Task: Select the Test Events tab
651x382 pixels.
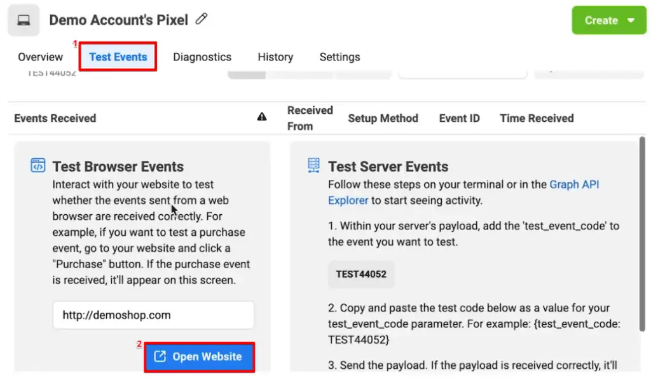Action: click(118, 57)
